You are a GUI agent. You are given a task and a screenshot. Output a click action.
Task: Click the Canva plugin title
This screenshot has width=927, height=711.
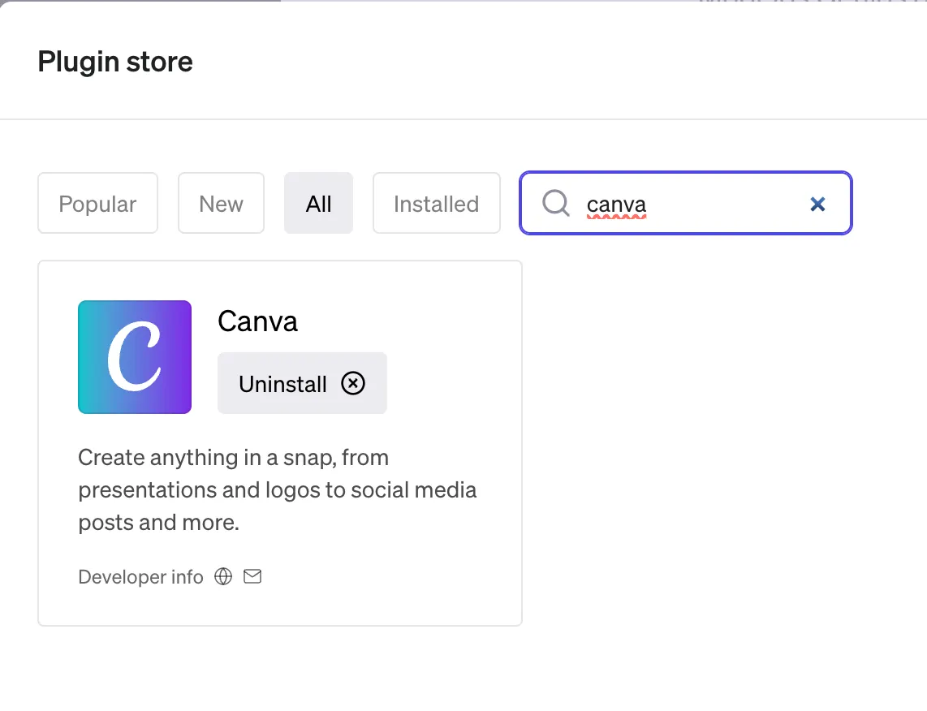[x=257, y=322]
